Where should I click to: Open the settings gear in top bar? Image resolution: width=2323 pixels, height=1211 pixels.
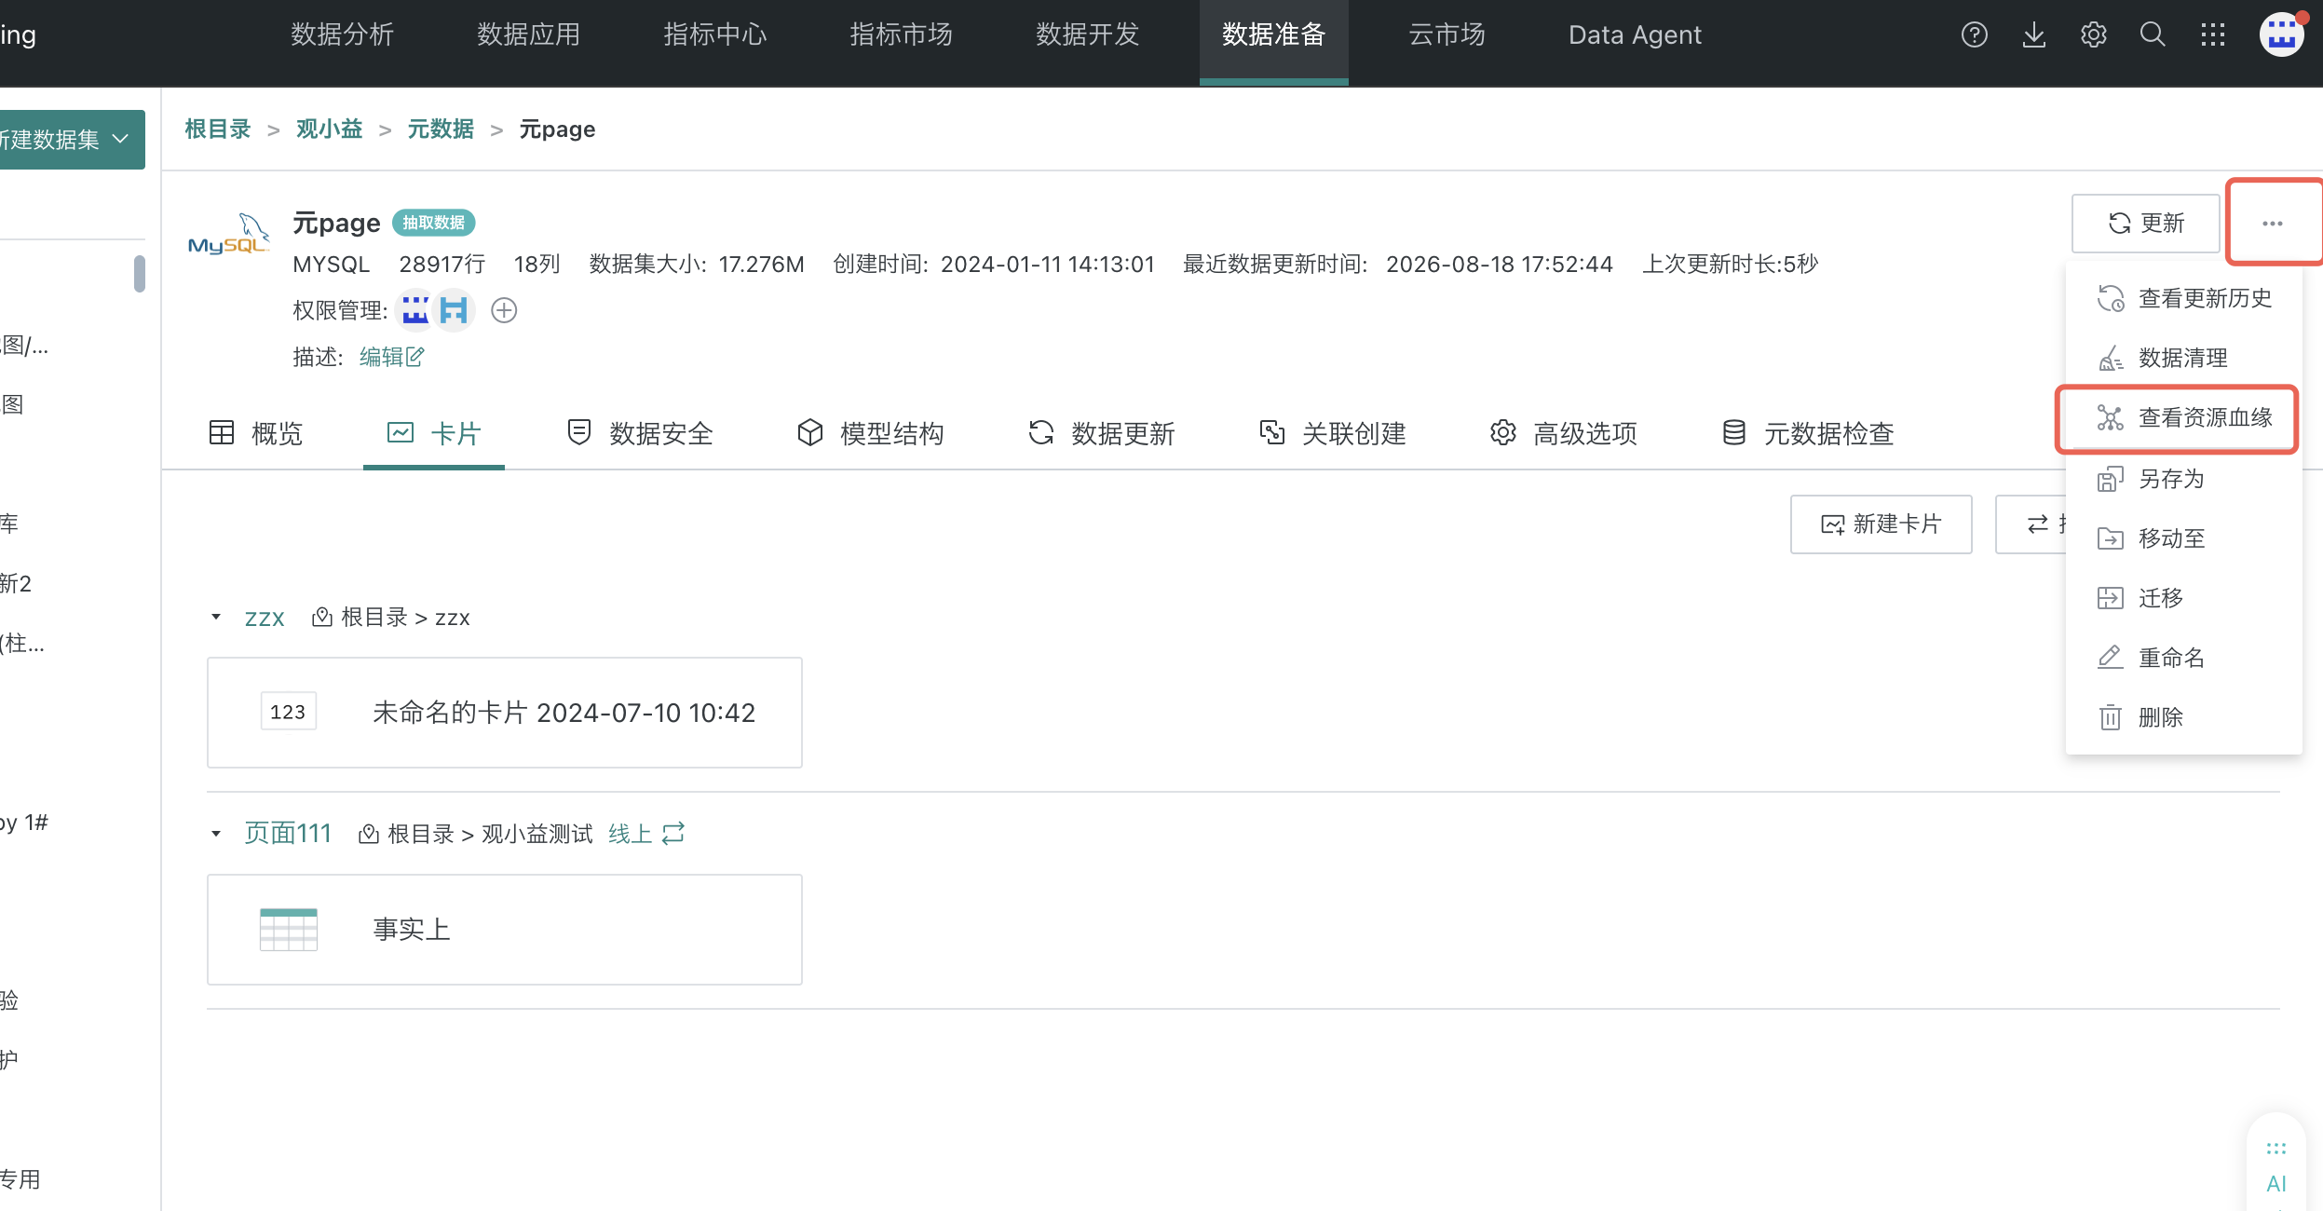click(x=2093, y=35)
